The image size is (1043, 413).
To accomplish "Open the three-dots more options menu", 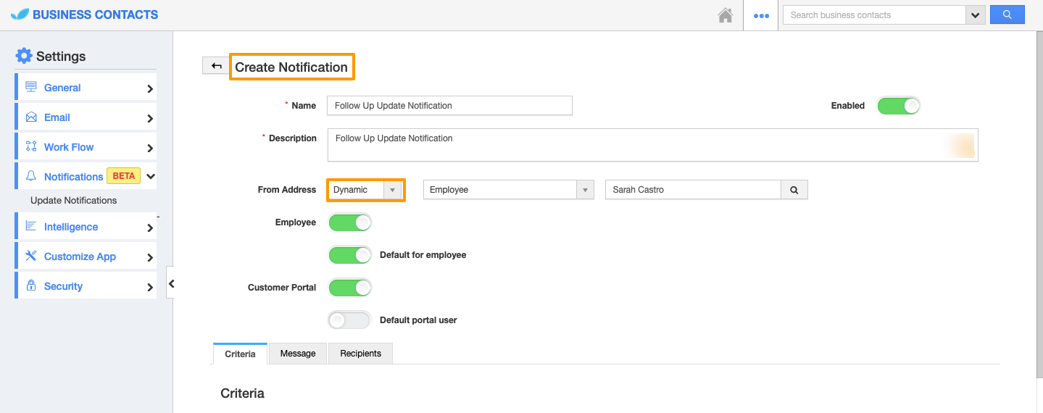I will tap(761, 15).
